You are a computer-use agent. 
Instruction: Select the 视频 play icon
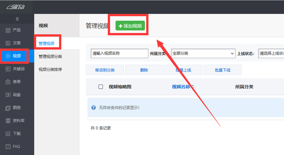pos(8,56)
